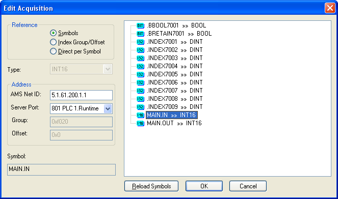Click the BIT icon beside .BRETAIN7001

(140, 34)
